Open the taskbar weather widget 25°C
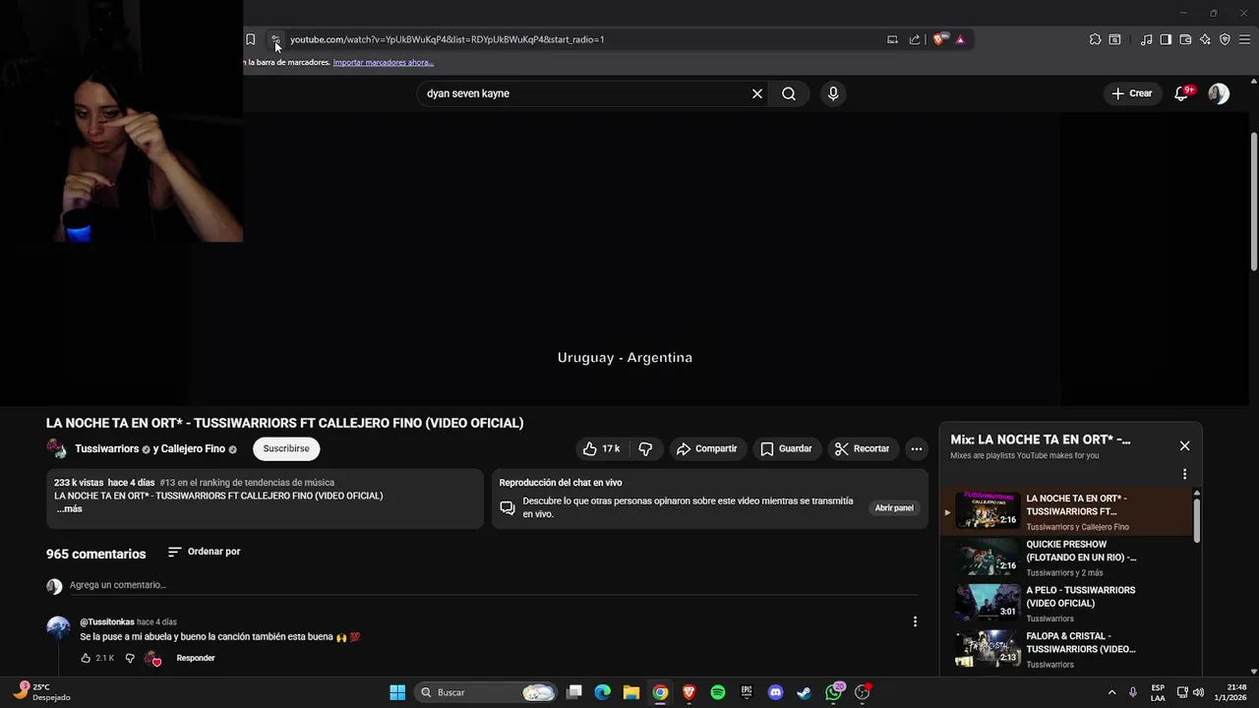Image resolution: width=1259 pixels, height=708 pixels. 41,692
